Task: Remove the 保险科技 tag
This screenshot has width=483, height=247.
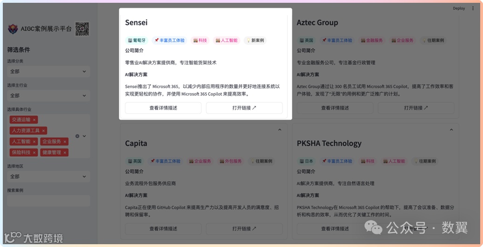Action: [x=34, y=153]
